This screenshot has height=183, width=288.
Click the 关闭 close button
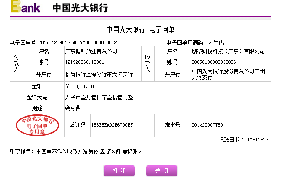162,171
